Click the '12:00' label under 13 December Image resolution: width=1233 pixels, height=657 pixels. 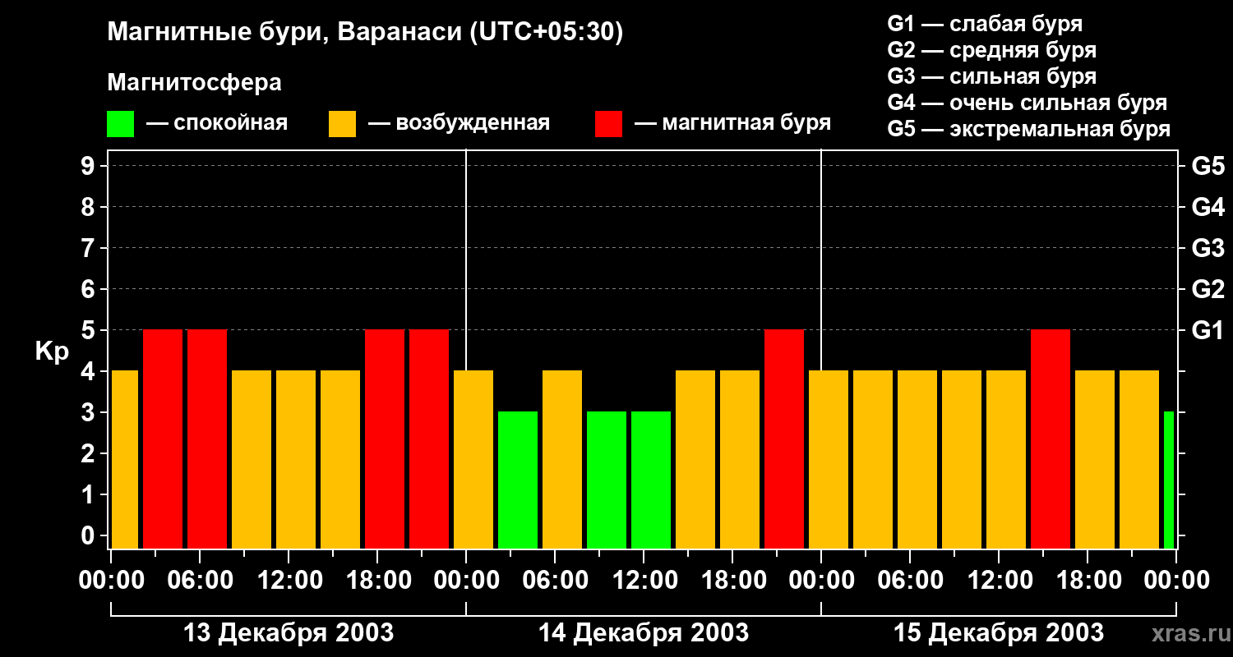(289, 581)
